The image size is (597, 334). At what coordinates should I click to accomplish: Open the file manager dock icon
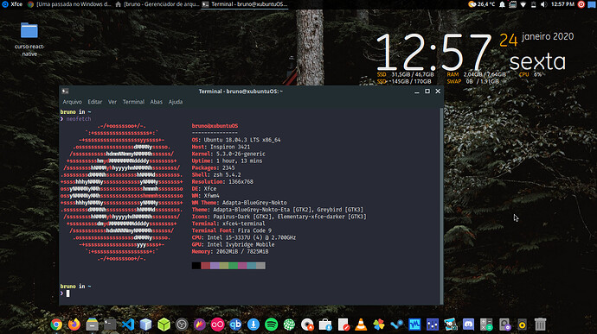(92, 325)
